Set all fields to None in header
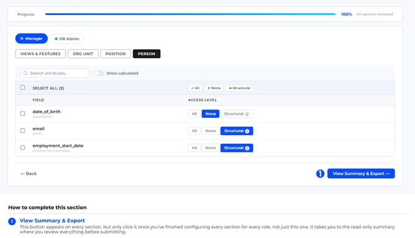Image resolution: width=415 pixels, height=238 pixels. click(214, 88)
